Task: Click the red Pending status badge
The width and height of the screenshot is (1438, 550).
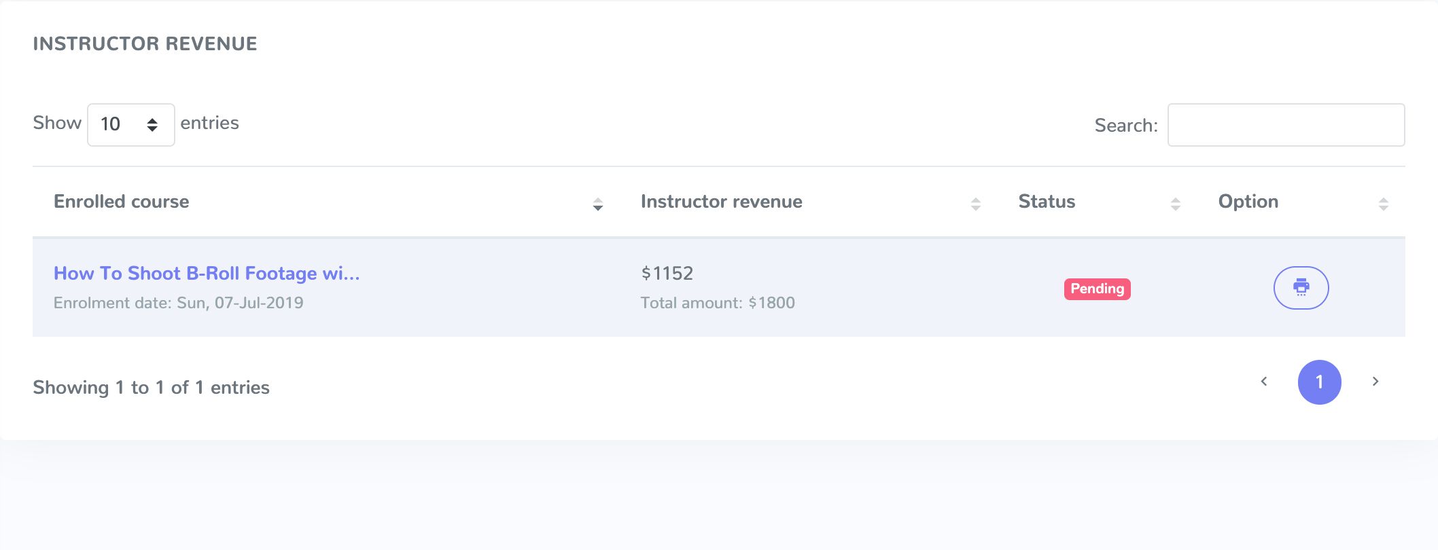Action: pos(1097,289)
